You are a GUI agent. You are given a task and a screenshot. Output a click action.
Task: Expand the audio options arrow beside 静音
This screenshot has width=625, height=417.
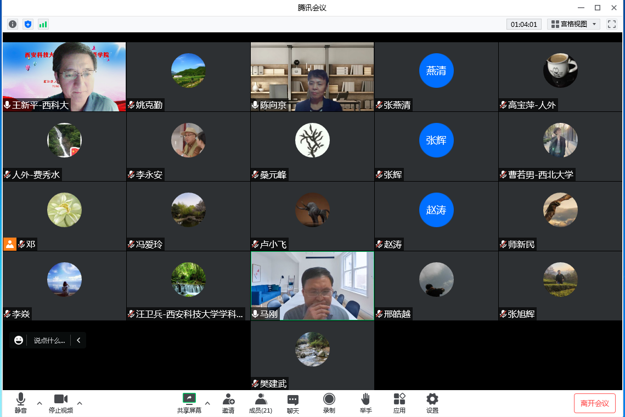tap(40, 403)
